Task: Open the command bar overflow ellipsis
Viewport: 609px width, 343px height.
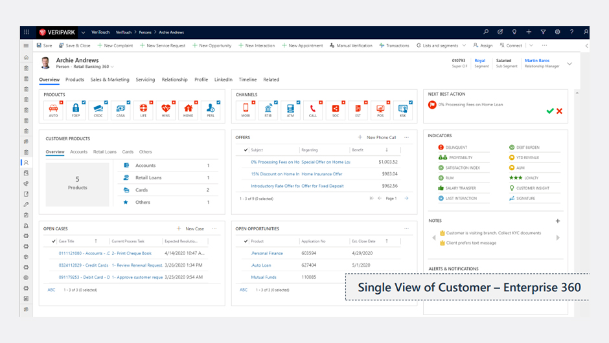Action: pyautogui.click(x=544, y=45)
